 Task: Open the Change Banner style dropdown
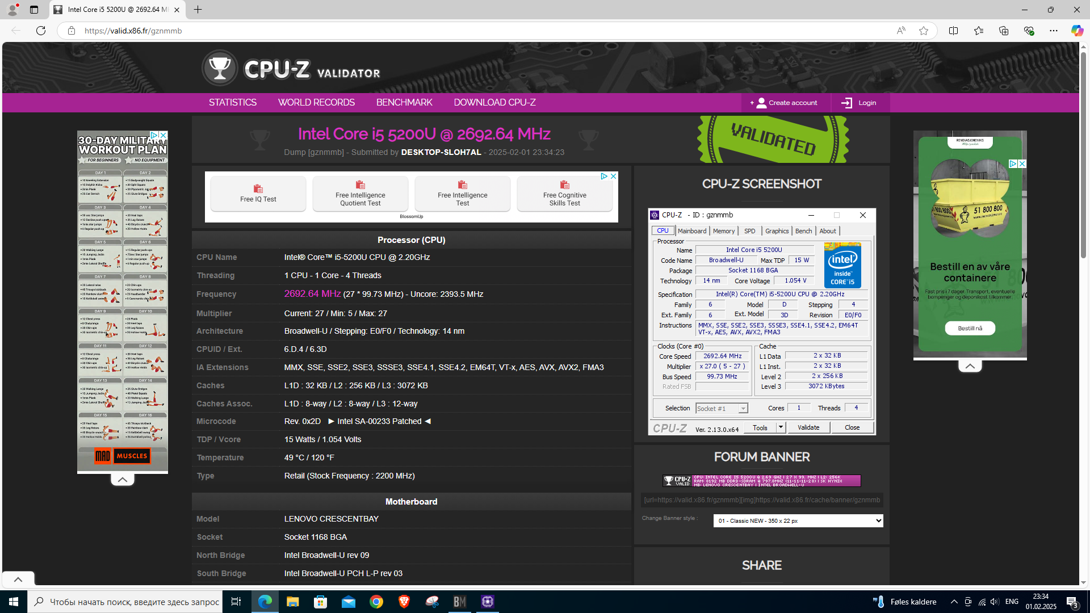798,520
